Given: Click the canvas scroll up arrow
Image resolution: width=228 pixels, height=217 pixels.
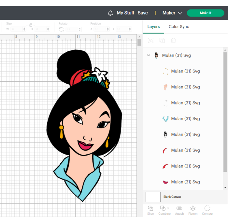Looking at the screenshot, I should [139, 37].
